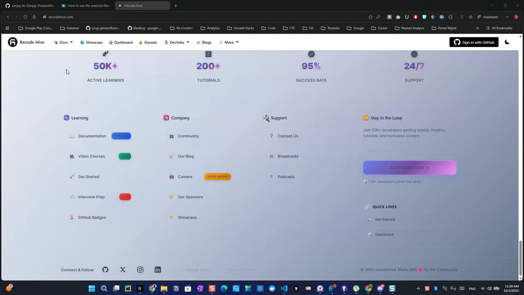Click Sign in with GitHub button

(x=474, y=42)
